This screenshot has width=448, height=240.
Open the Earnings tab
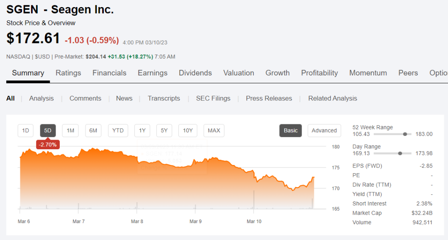click(x=153, y=73)
